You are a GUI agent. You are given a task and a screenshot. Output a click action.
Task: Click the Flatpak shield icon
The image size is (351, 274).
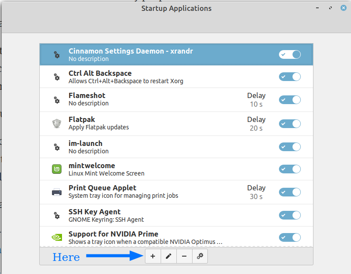[57, 123]
